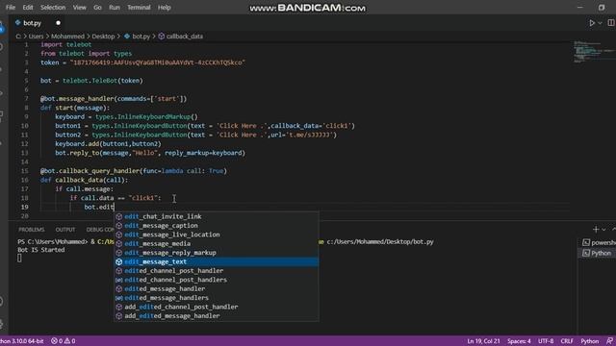Open the View menu
This screenshot has height=346, width=616.
coord(79,8)
